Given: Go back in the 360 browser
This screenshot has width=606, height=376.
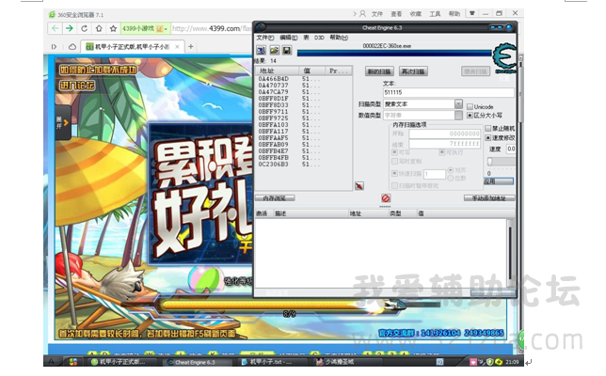Looking at the screenshot, I should [56, 28].
